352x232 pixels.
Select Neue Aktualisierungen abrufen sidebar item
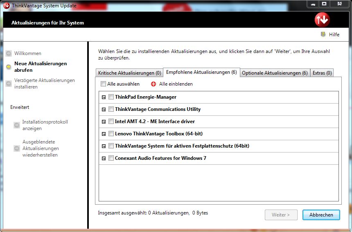(41, 67)
